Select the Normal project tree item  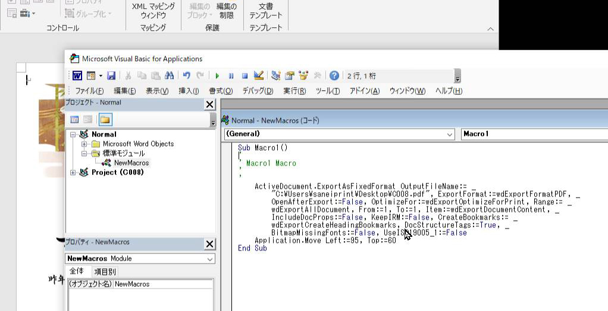pos(104,135)
